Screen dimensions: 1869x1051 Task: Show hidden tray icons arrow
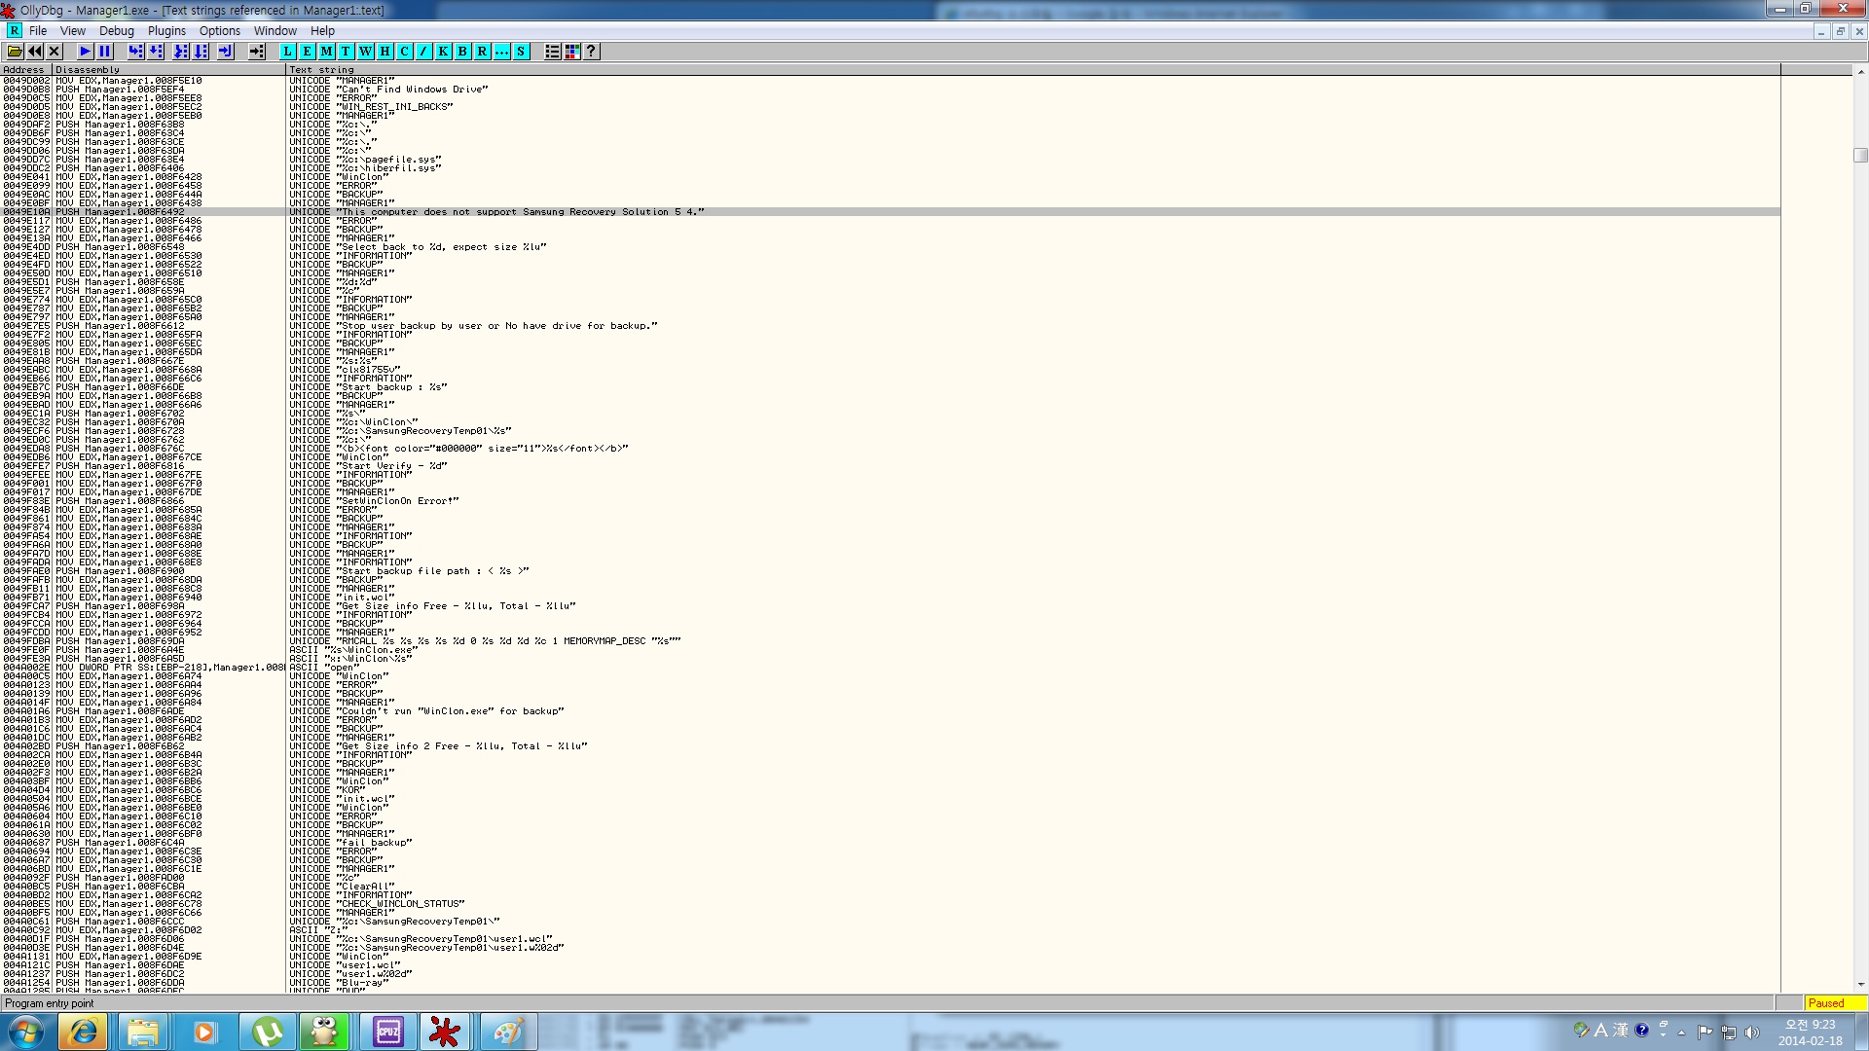[x=1681, y=1033]
